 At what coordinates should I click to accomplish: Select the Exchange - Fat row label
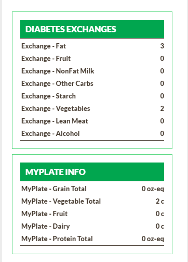point(44,46)
